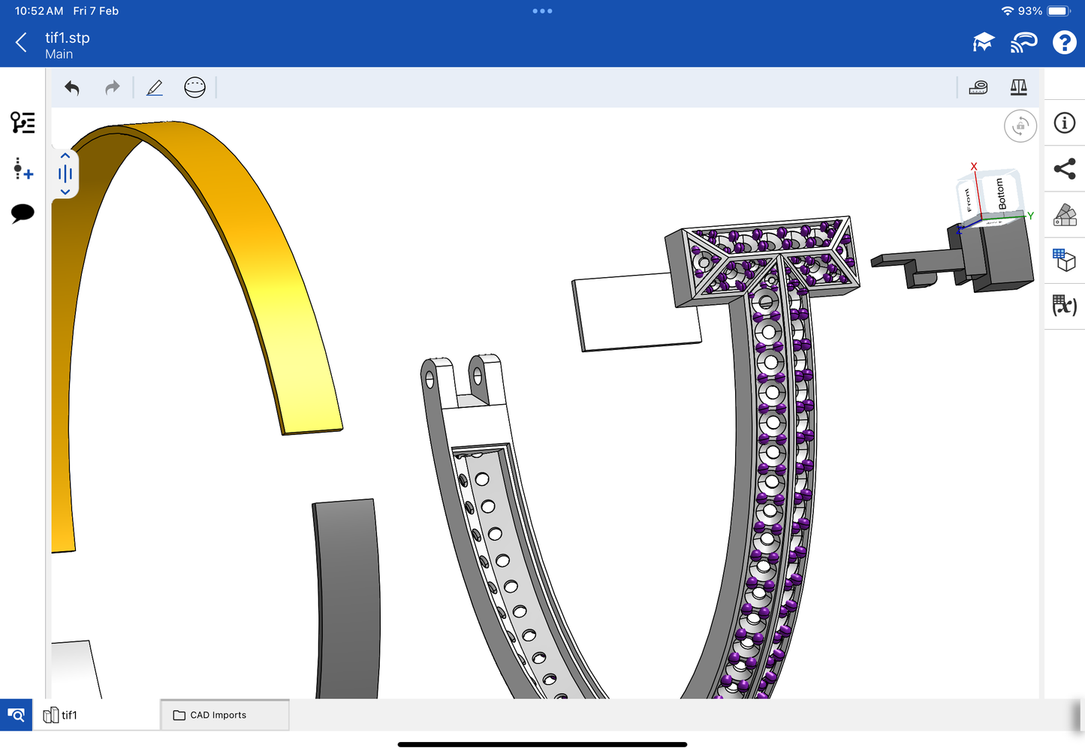Open the AR view headset icon
Screen dimensions: 1085x754
coord(1023,43)
